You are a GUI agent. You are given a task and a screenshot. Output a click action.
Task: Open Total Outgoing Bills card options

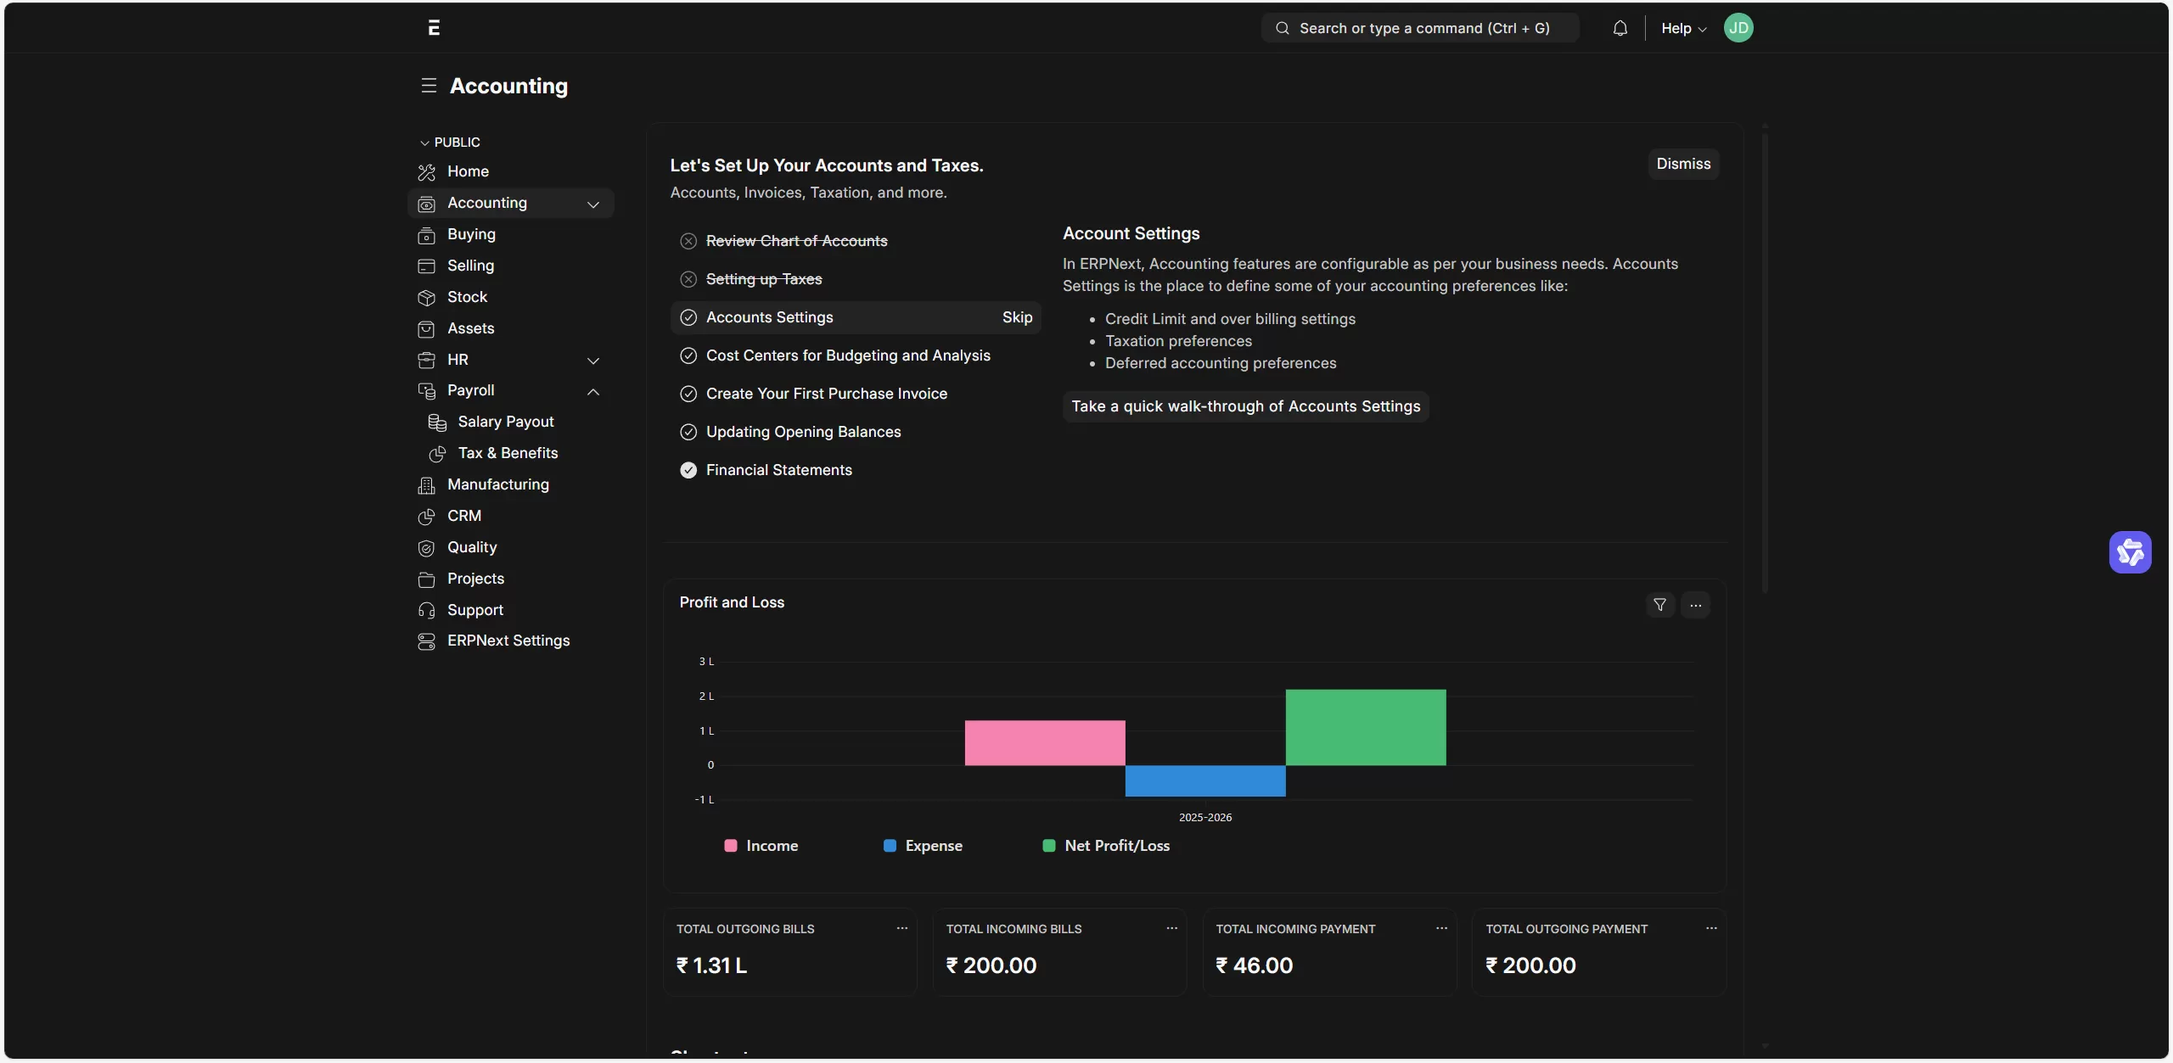pyautogui.click(x=901, y=928)
